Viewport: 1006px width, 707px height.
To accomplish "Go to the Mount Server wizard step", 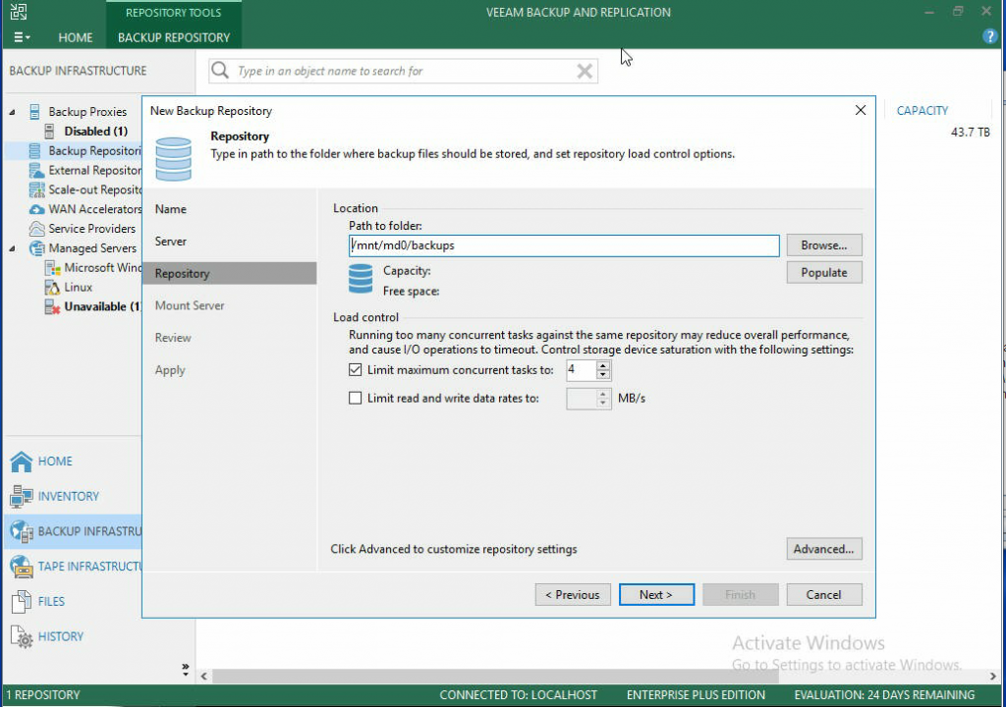I will tap(190, 305).
